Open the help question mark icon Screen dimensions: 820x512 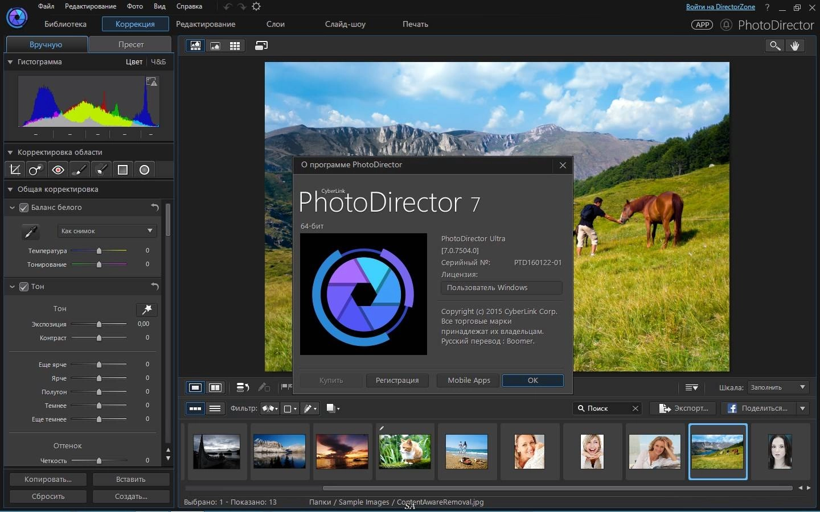click(767, 7)
